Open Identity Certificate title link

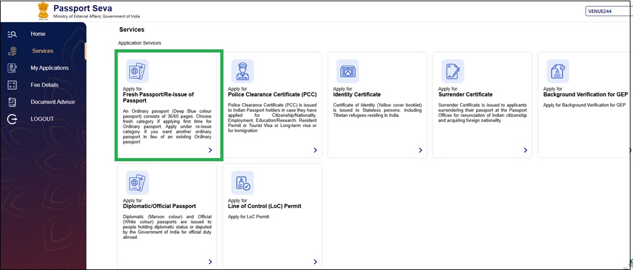357,95
